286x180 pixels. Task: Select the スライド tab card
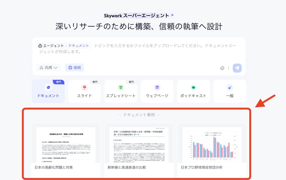click(84, 91)
